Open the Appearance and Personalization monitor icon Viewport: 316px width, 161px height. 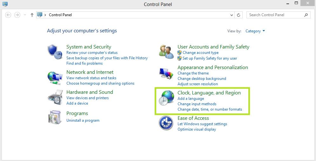pyautogui.click(x=166, y=74)
